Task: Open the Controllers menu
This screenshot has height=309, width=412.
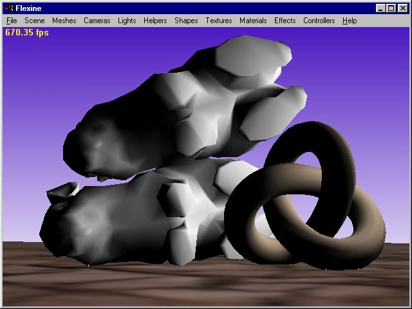Action: 319,21
